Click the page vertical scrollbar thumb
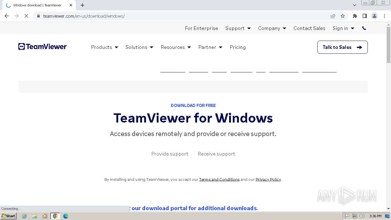This screenshot has height=220, width=391. (389, 45)
